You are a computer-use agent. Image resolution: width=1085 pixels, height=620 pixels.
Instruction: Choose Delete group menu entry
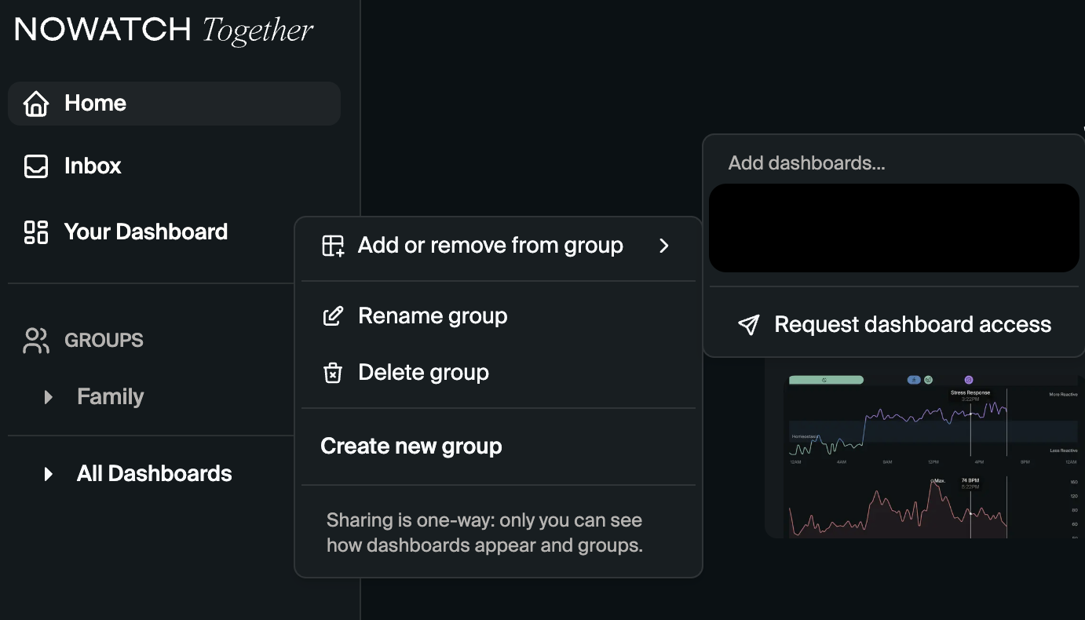[x=499, y=373]
